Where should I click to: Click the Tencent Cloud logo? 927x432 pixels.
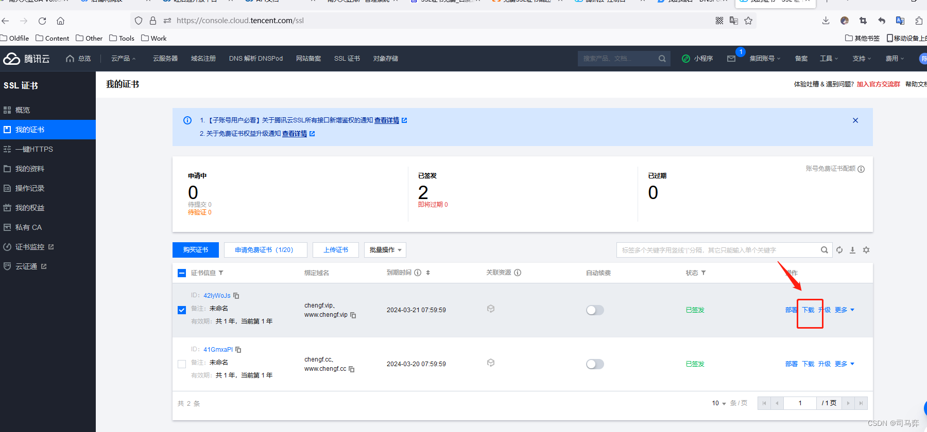(x=26, y=59)
